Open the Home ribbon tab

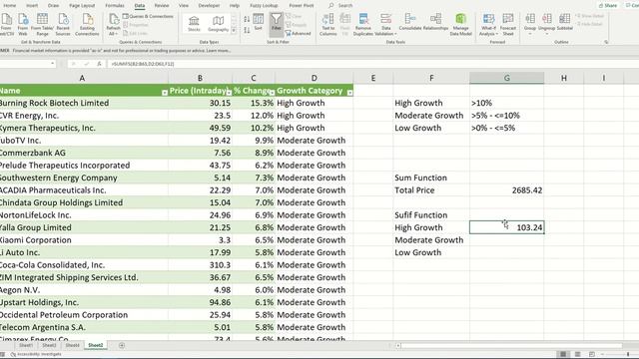tap(10, 5)
